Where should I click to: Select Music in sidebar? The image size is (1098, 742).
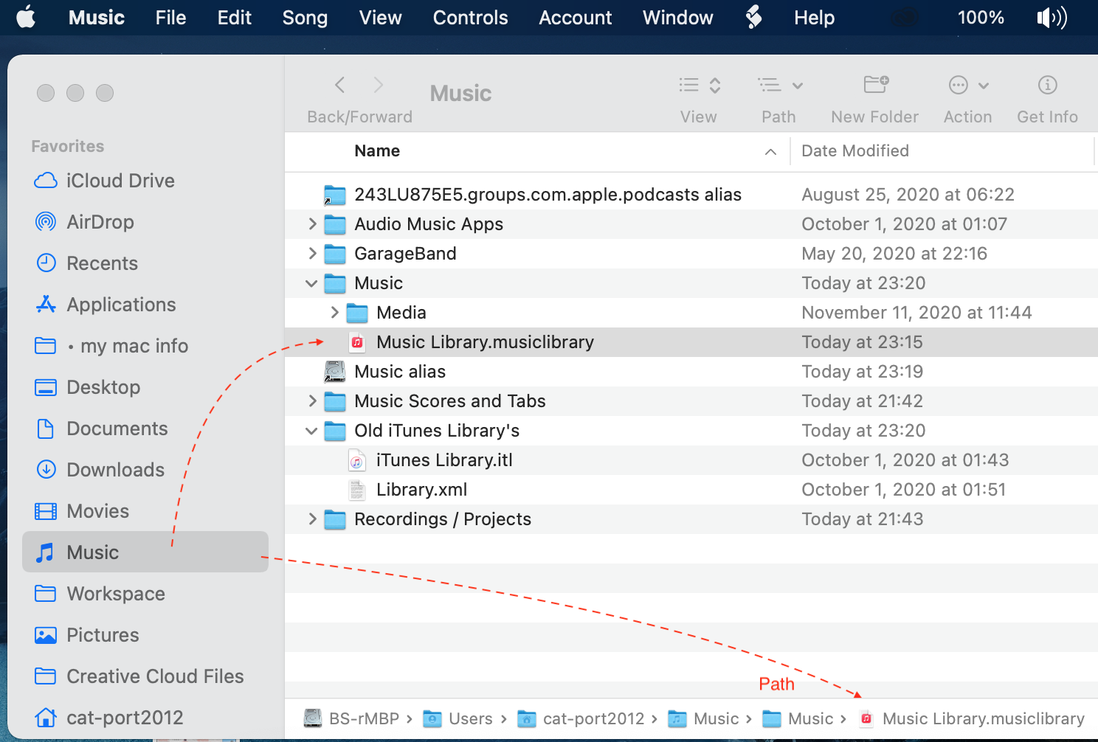pos(145,552)
